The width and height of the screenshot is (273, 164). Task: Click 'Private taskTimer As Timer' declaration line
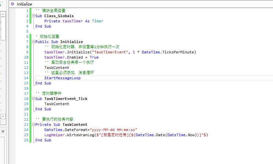coord(74,21)
